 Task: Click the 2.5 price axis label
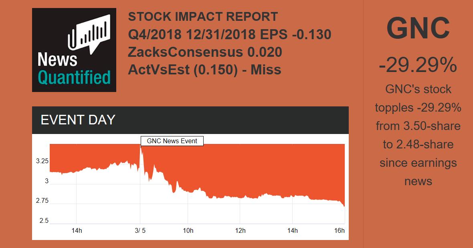[x=44, y=221]
